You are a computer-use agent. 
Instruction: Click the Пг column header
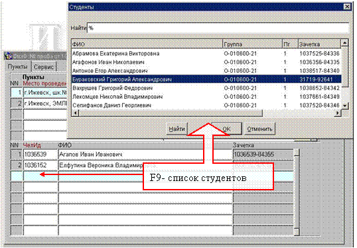[x=290, y=44]
